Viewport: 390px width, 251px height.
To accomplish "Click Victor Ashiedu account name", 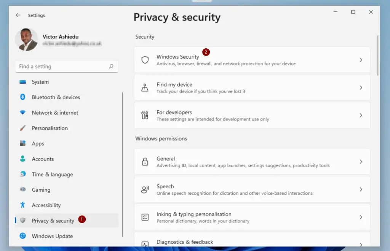I will pyautogui.click(x=61, y=37).
